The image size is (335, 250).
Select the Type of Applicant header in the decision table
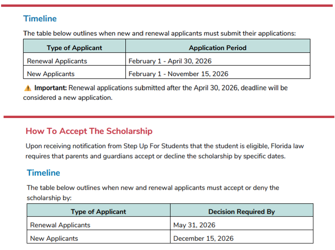(99, 212)
